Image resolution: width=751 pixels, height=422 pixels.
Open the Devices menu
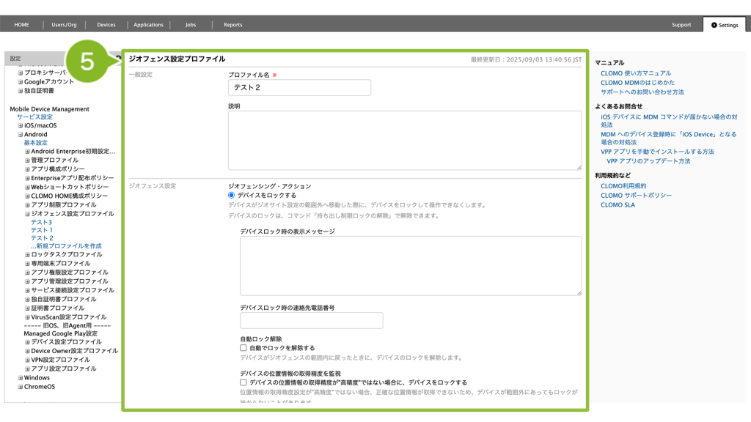pos(106,25)
